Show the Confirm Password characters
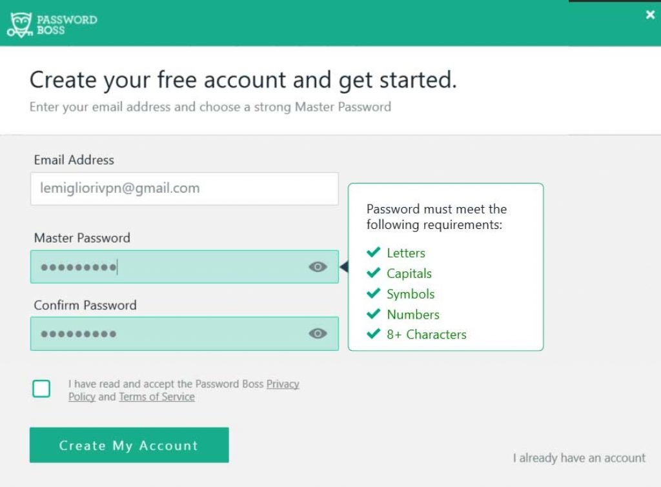The width and height of the screenshot is (661, 487). 317,333
